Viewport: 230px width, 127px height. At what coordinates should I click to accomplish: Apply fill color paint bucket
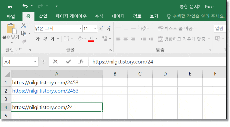click(x=80, y=39)
